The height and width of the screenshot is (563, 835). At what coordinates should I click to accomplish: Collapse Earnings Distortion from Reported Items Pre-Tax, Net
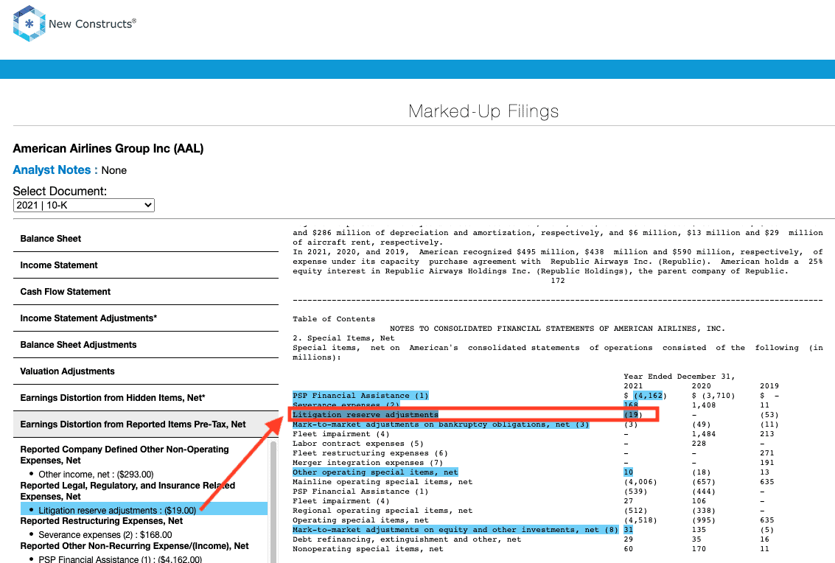point(146,424)
